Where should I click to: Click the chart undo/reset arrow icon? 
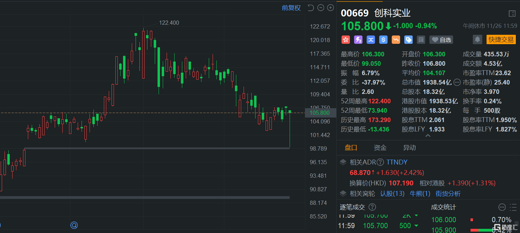311,8
